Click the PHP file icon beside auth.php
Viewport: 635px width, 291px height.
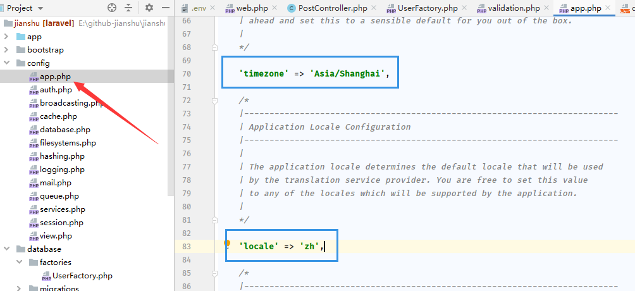[x=34, y=90]
